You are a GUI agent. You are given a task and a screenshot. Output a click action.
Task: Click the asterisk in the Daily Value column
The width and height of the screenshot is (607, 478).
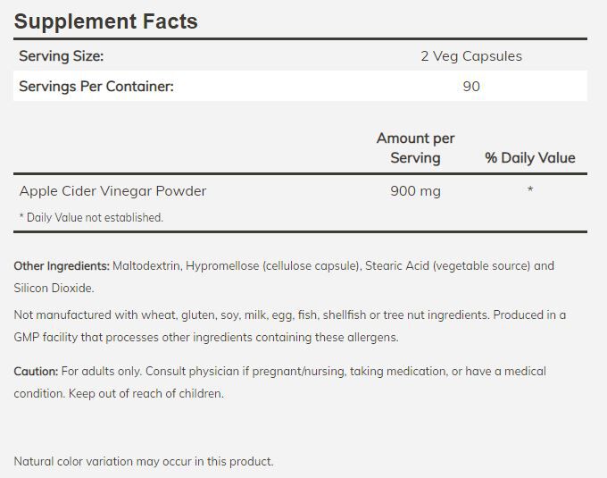530,190
